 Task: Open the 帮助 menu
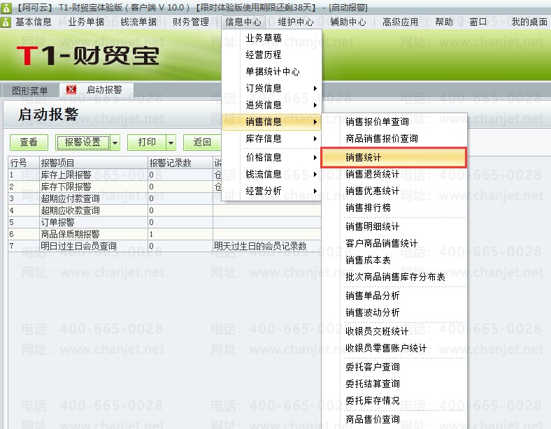[x=444, y=22]
